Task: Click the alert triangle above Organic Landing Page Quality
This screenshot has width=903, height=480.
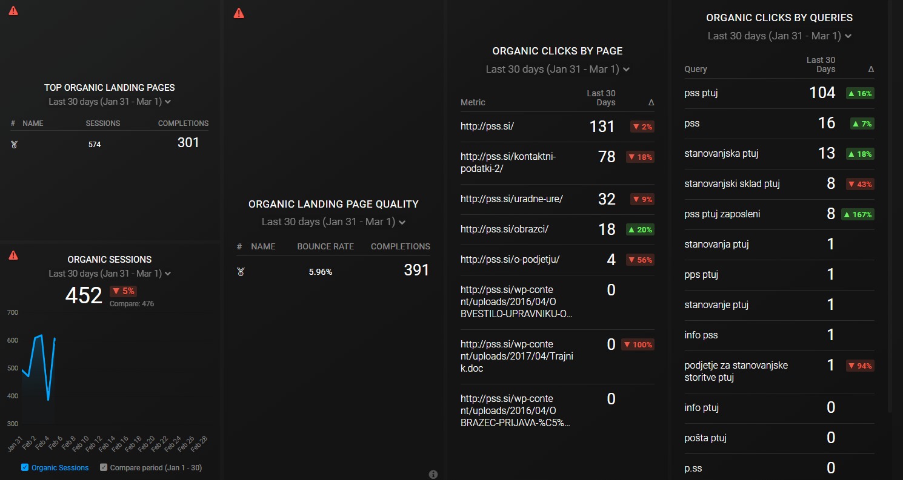Action: tap(239, 13)
